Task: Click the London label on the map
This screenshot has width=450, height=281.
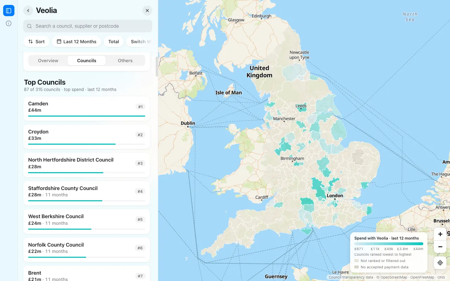Action: [x=335, y=196]
